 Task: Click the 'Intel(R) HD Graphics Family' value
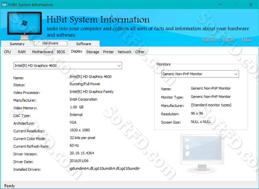[x=92, y=92]
